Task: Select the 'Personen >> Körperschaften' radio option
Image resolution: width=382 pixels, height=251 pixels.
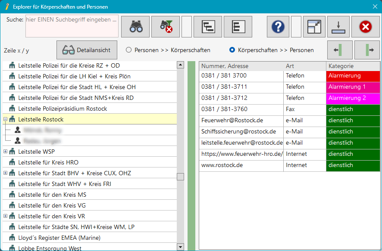Action: (128, 50)
